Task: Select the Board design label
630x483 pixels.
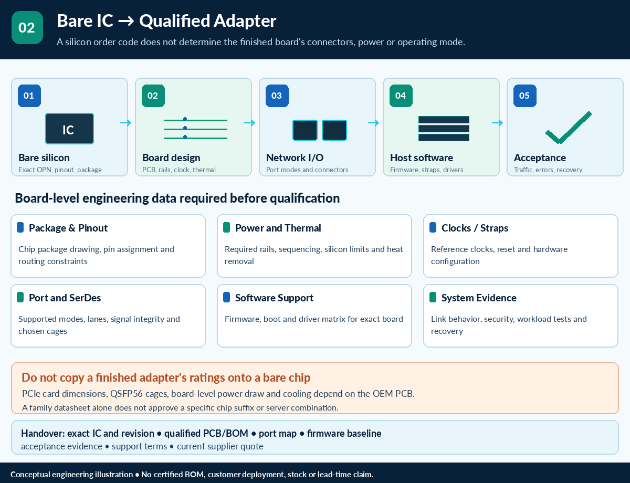Action: tap(171, 158)
